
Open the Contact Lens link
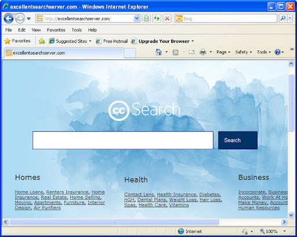pyautogui.click(x=140, y=195)
